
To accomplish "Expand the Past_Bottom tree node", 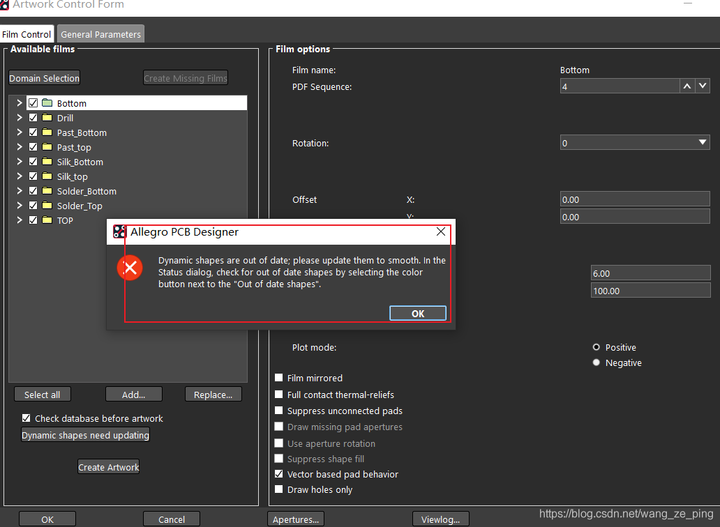I will point(20,132).
